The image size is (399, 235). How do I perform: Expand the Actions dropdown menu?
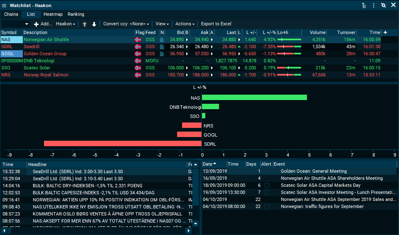[185, 24]
